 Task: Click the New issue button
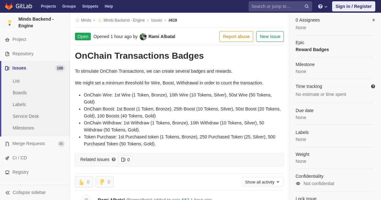pyautogui.click(x=270, y=37)
